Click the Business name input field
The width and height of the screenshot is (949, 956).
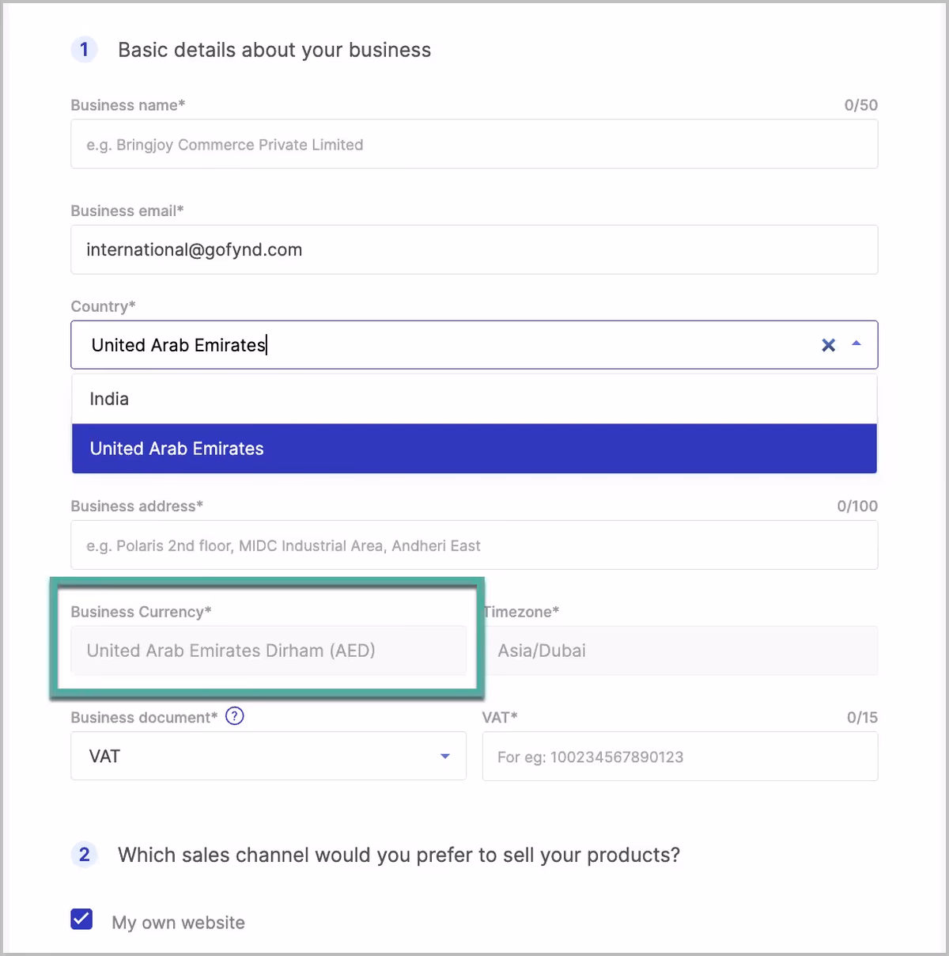[475, 144]
